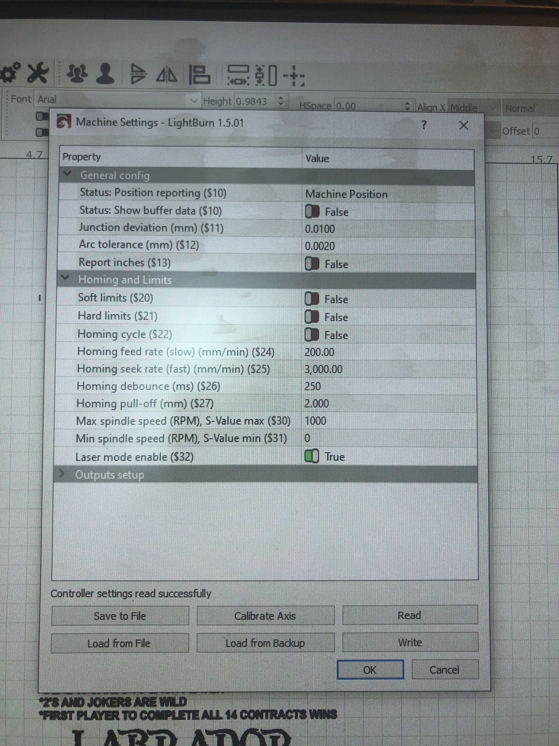Select the Status: Position reporting ($10) row

coord(267,193)
